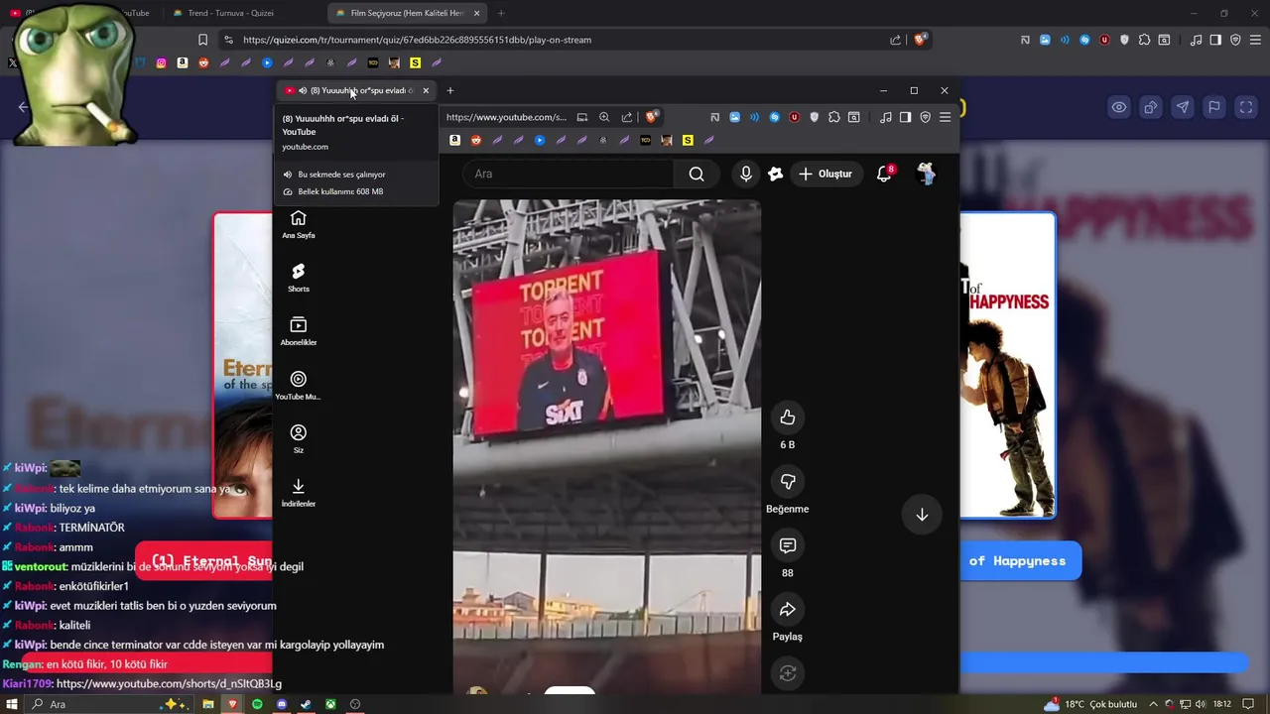Vote for 'of Happyness' blue label
This screenshot has height=714, width=1270.
1020,561
